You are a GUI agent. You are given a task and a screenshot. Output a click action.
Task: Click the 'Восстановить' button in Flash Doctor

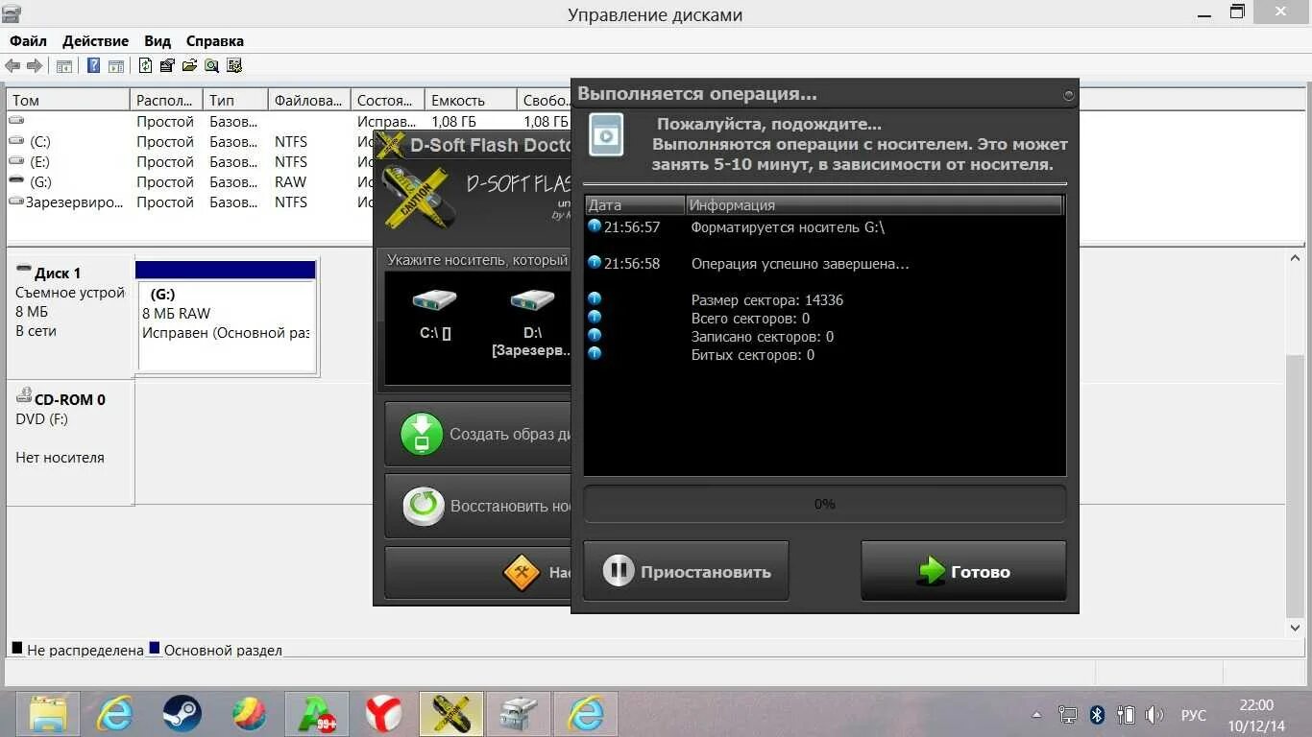[478, 506]
